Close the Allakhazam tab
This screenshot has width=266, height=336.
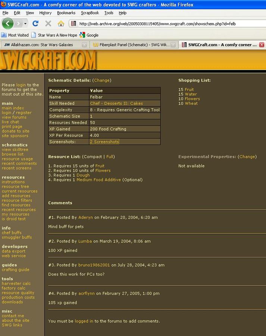84,45
